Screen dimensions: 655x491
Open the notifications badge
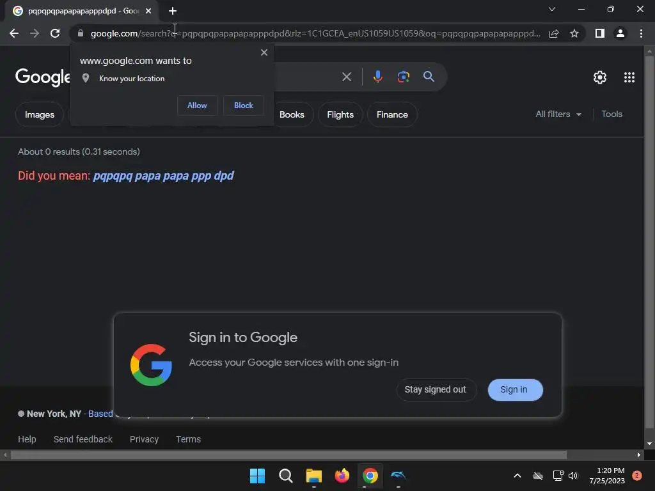click(637, 475)
